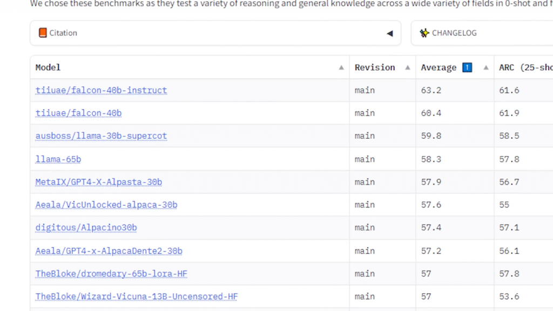Click the Citation book icon
The width and height of the screenshot is (553, 311).
click(x=43, y=33)
